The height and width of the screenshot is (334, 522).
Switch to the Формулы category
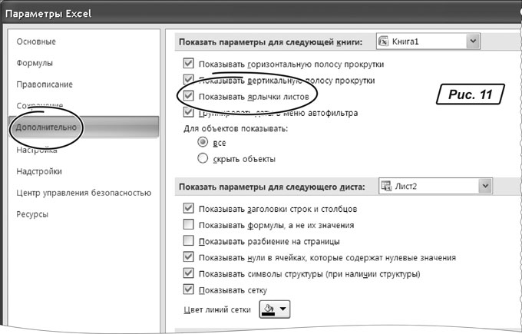click(x=35, y=62)
